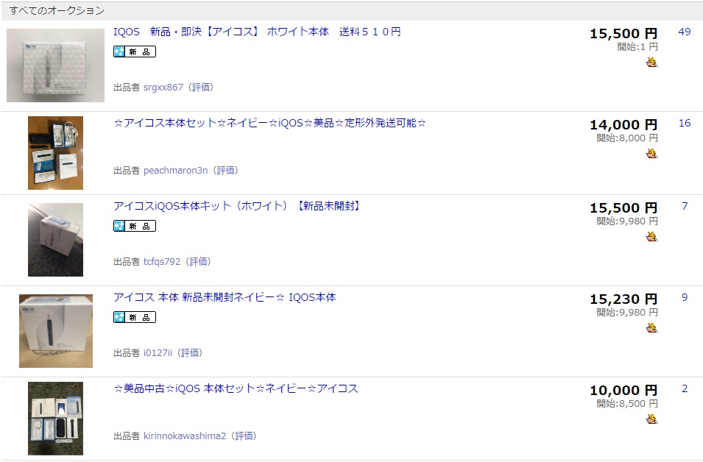View seller i0127ii's profile
Viewport: 703px width, 462px height.
point(158,353)
